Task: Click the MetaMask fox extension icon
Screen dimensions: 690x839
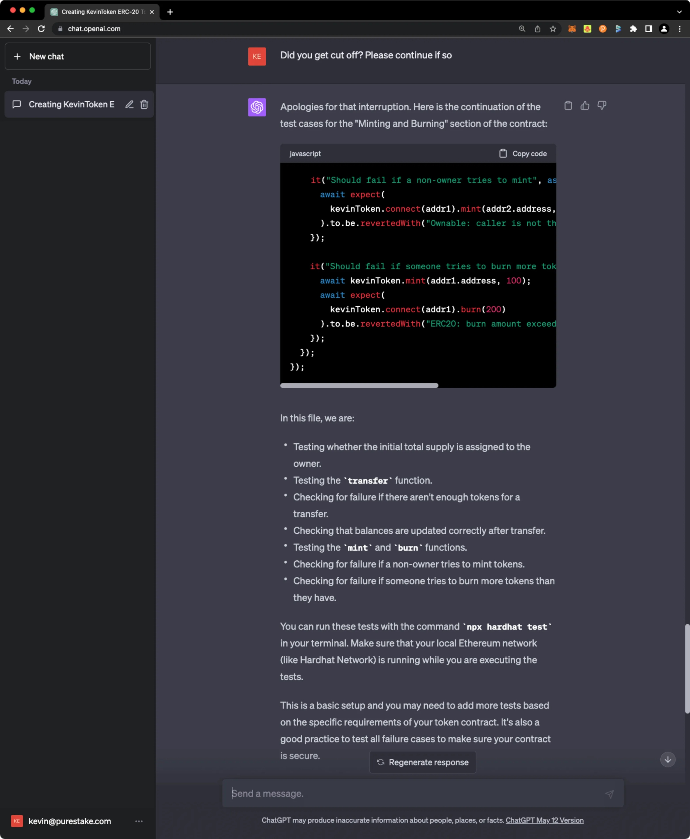Action: point(572,29)
